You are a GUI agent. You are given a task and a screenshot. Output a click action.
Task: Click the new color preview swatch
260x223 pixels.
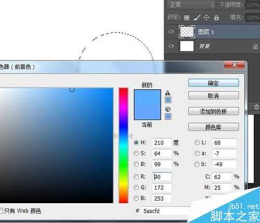pyautogui.click(x=147, y=97)
